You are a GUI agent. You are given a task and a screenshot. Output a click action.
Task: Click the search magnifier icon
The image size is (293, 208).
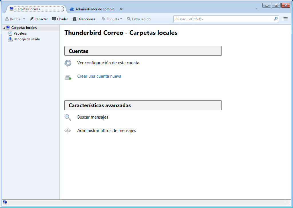pos(276,19)
